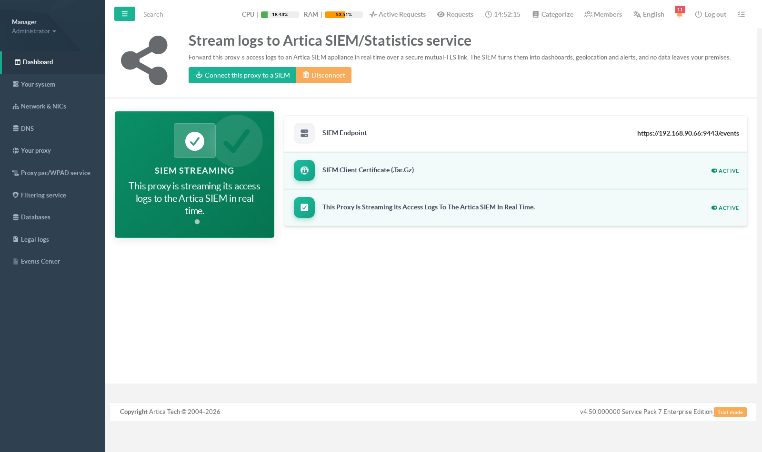This screenshot has height=452, width=762.
Task: Open DNS section
Action: pos(52,128)
